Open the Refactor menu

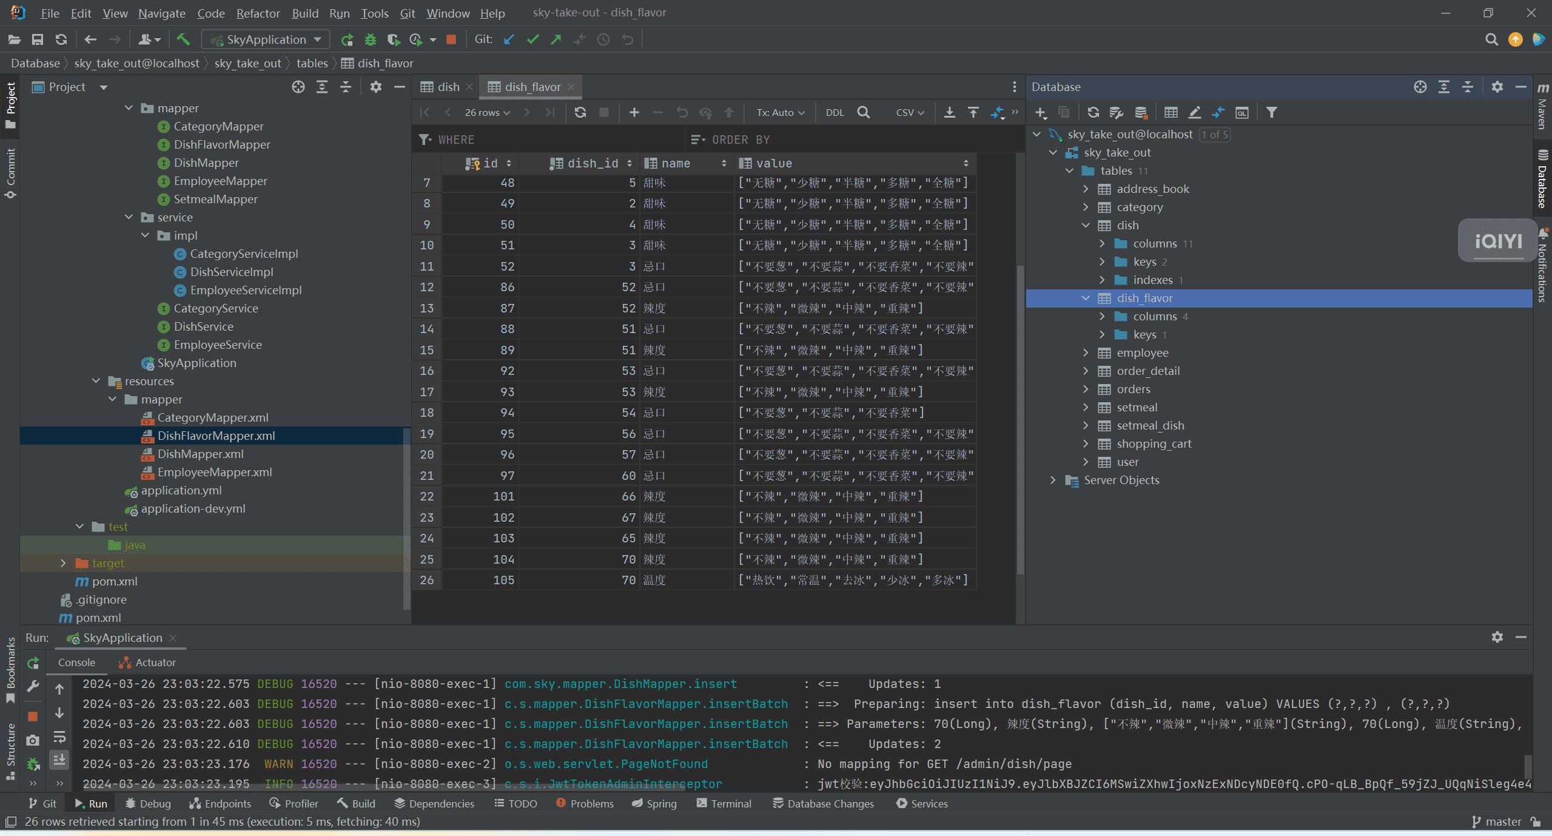[258, 13]
